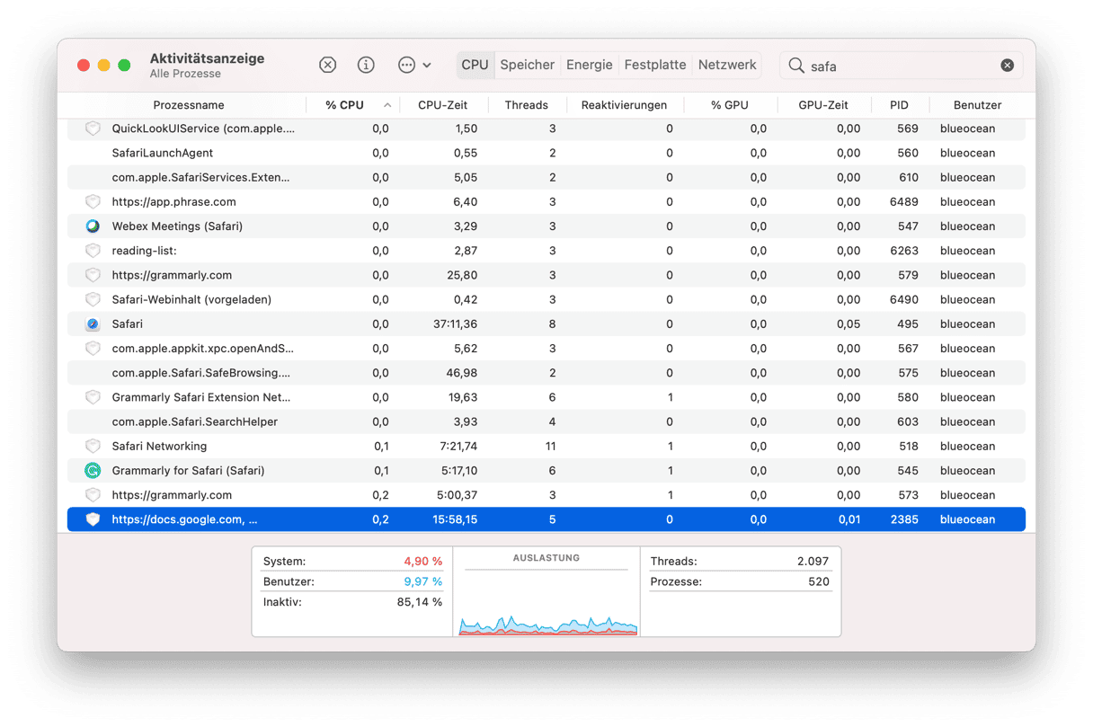The width and height of the screenshot is (1093, 727).
Task: Click the CPU-Zeit value 7:21,74
Action: (x=457, y=446)
